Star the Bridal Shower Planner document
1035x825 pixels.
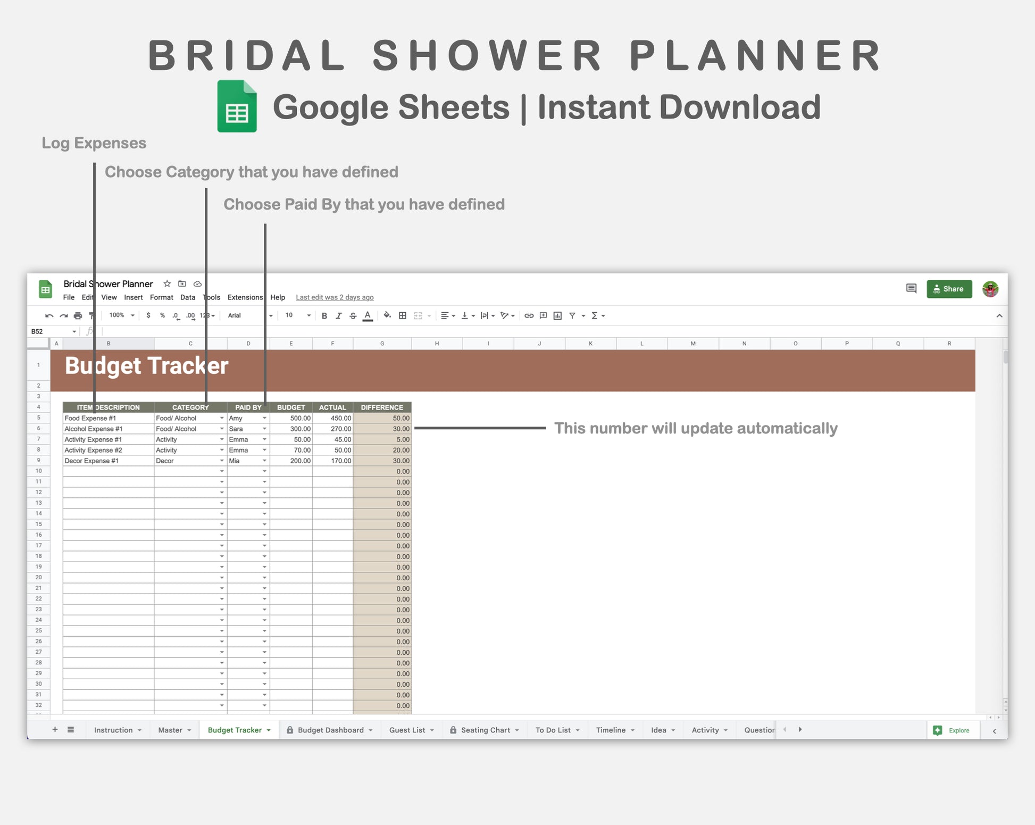[x=167, y=284]
